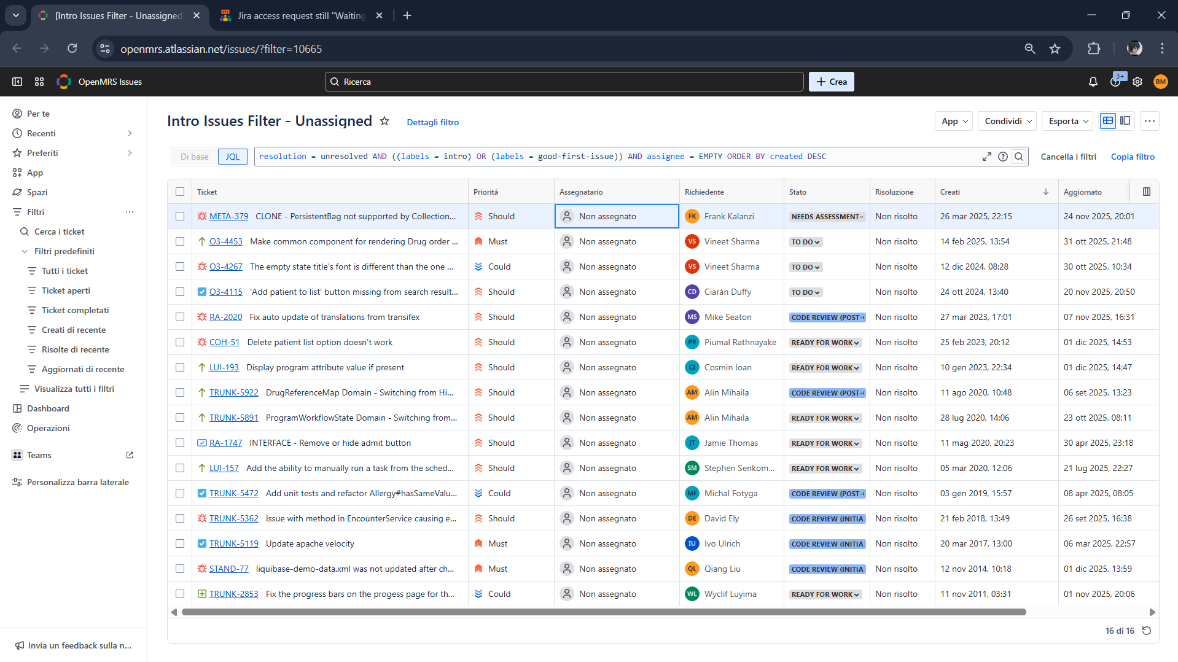Viewport: 1178px width, 662px height.
Task: Open the Condividi dropdown
Action: pos(1007,121)
